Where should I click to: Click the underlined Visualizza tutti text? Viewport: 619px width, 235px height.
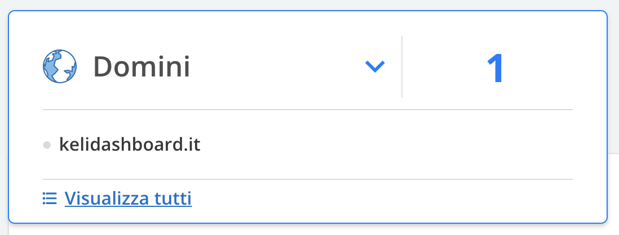(x=128, y=198)
